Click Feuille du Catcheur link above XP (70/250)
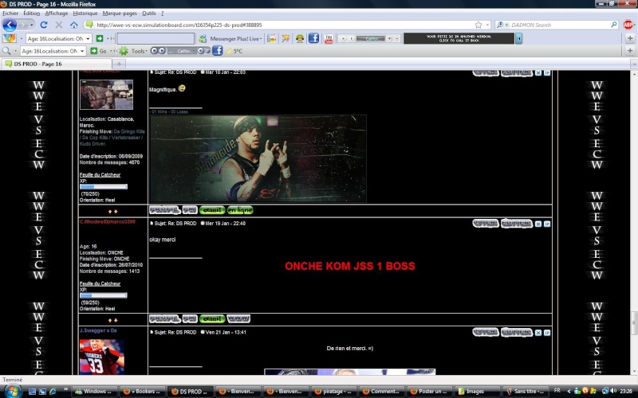638x398 pixels. pyautogui.click(x=100, y=174)
